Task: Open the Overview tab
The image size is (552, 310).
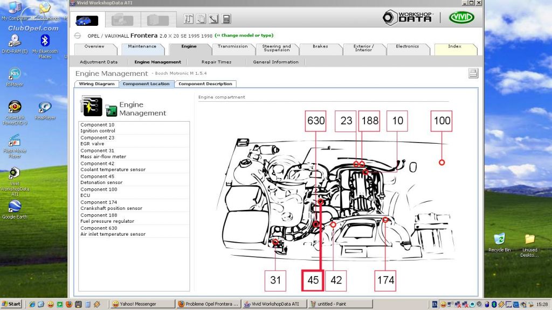Action: 94,48
